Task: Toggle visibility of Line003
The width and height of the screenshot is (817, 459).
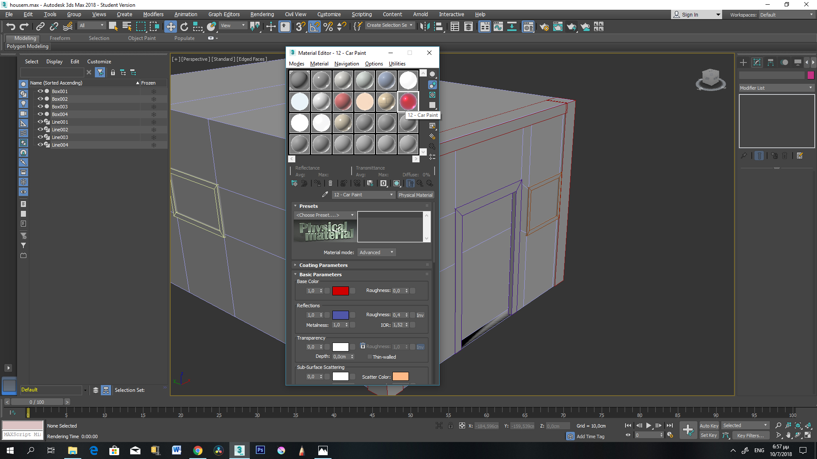Action: [x=40, y=137]
